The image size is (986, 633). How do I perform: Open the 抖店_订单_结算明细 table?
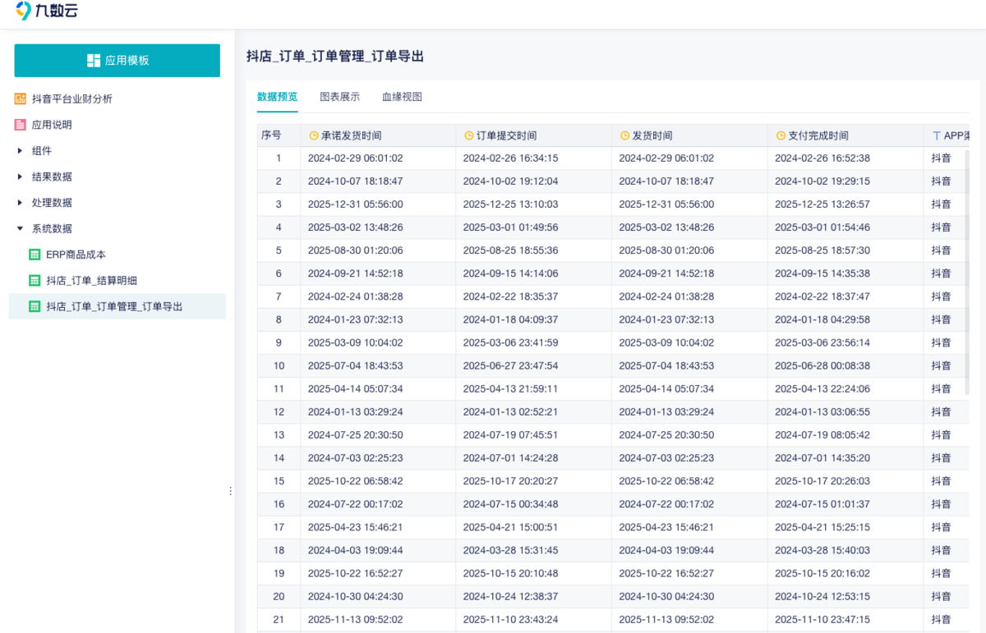(x=91, y=281)
